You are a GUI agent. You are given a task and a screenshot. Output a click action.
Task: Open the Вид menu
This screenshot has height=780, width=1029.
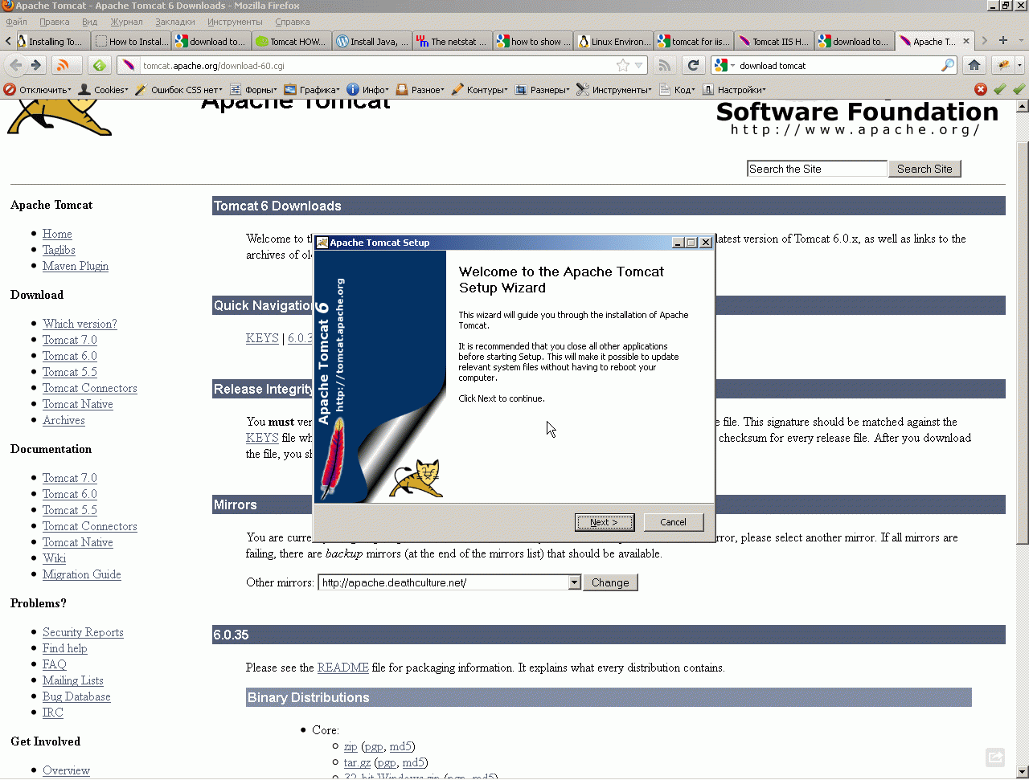(90, 22)
